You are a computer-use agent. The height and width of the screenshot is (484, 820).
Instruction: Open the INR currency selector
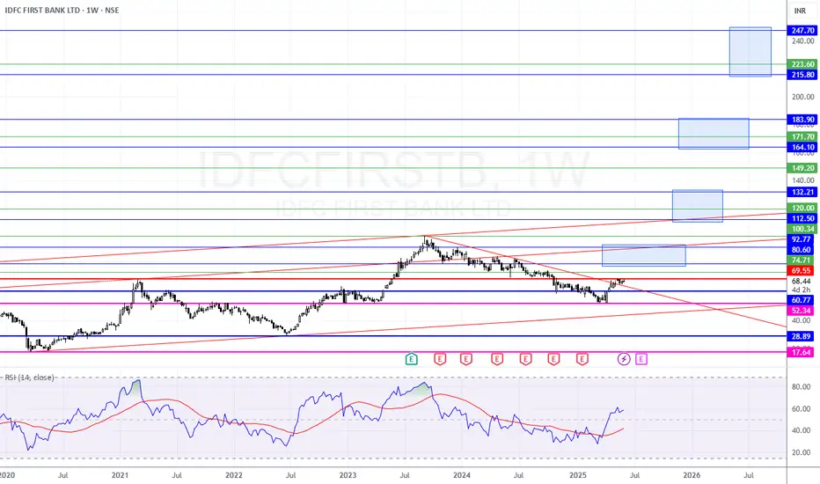point(800,11)
